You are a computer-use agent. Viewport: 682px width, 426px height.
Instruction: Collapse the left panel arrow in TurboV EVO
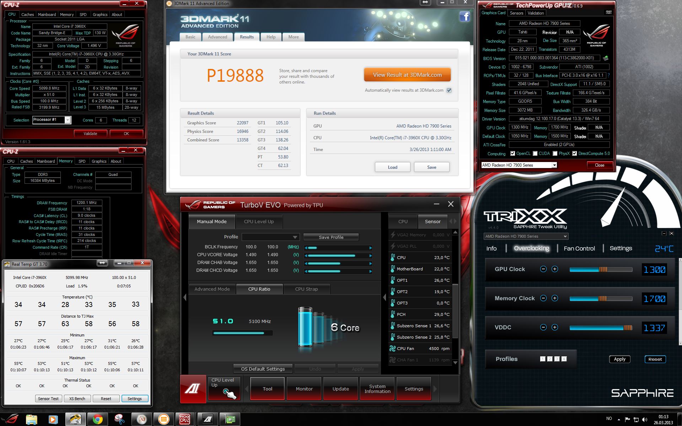pos(184,297)
